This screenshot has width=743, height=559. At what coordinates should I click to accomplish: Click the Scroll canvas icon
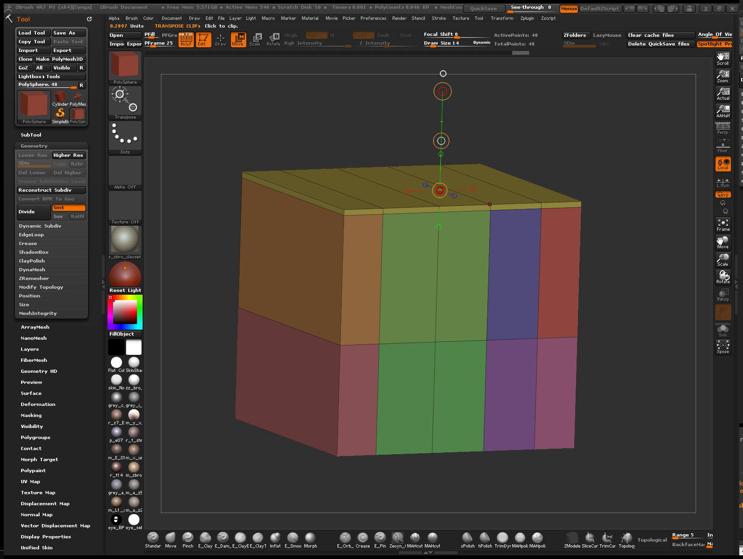click(723, 58)
